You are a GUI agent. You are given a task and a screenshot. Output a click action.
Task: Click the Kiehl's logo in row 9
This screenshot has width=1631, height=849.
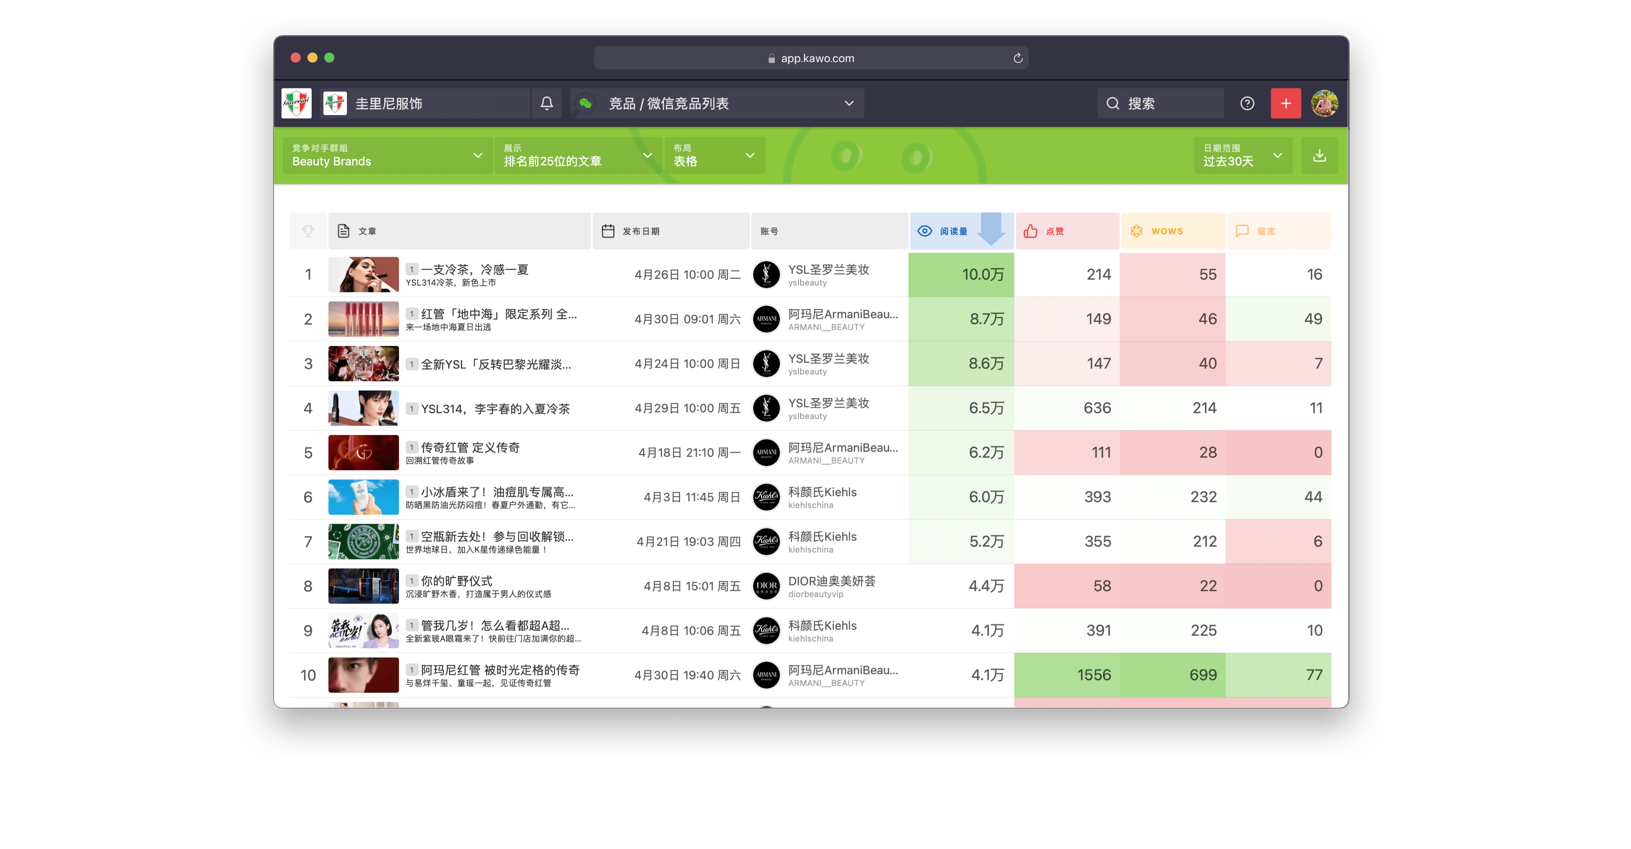click(766, 631)
